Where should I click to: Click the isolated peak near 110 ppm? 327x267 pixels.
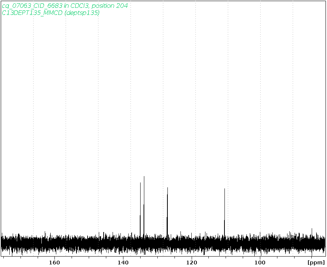(224, 212)
